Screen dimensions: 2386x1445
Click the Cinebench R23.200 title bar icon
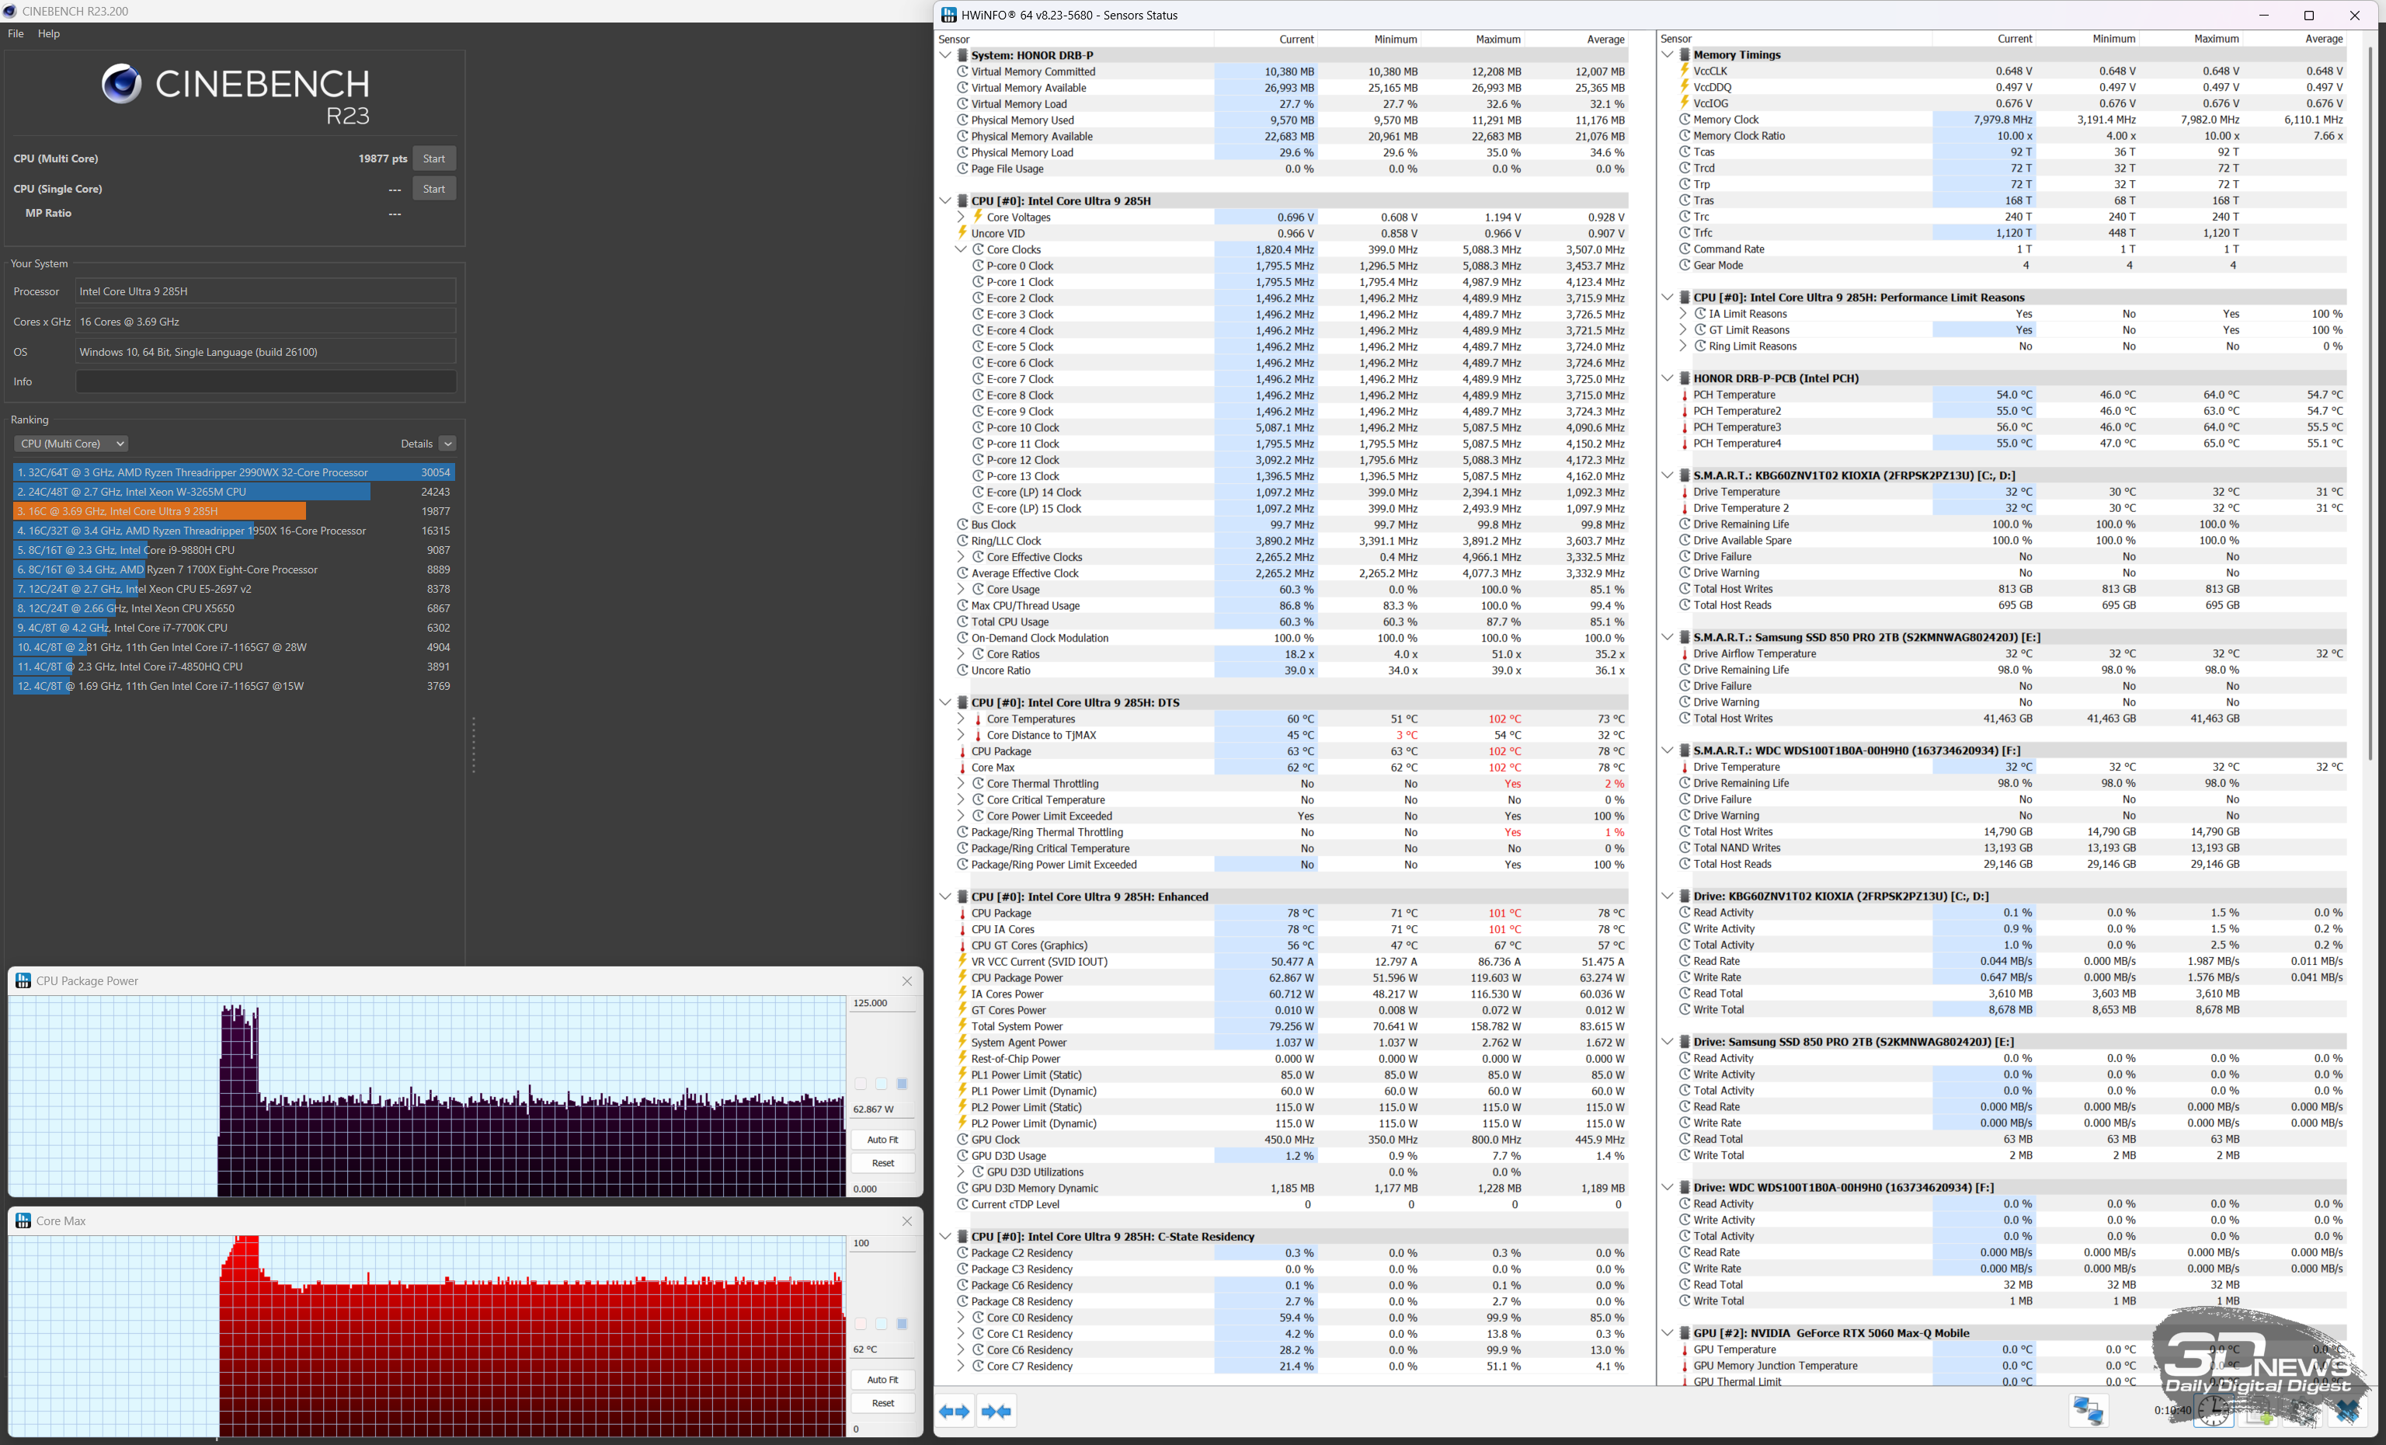click(11, 11)
